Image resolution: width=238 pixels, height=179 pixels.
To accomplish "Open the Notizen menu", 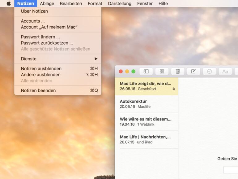I will click(26, 3).
